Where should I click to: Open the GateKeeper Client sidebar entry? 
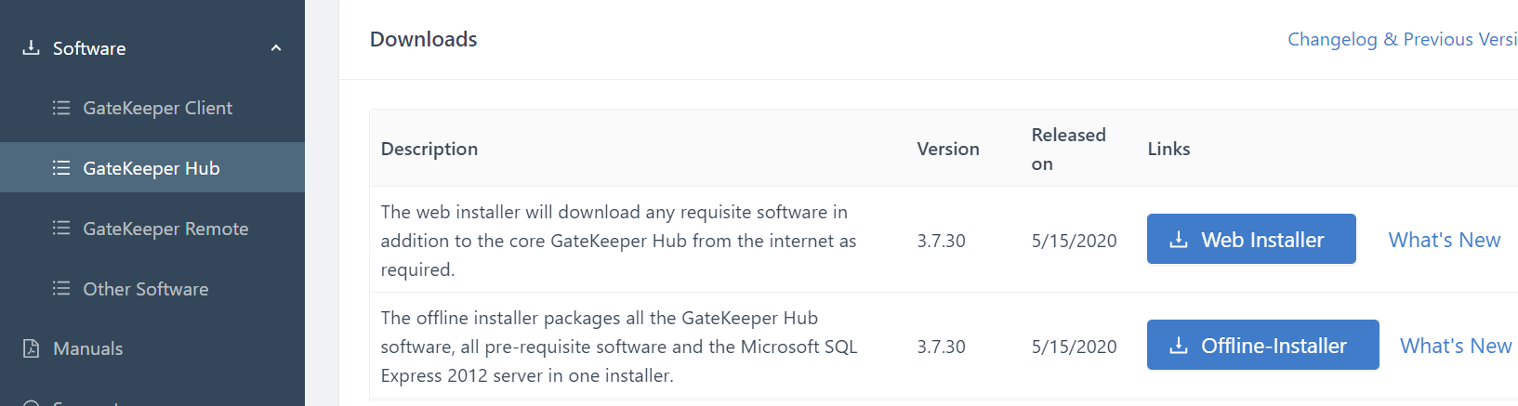pos(157,108)
